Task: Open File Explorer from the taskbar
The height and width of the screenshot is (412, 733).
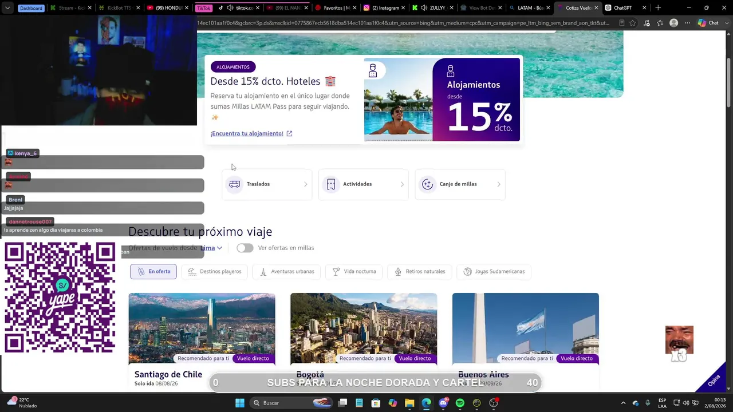Action: (409, 403)
